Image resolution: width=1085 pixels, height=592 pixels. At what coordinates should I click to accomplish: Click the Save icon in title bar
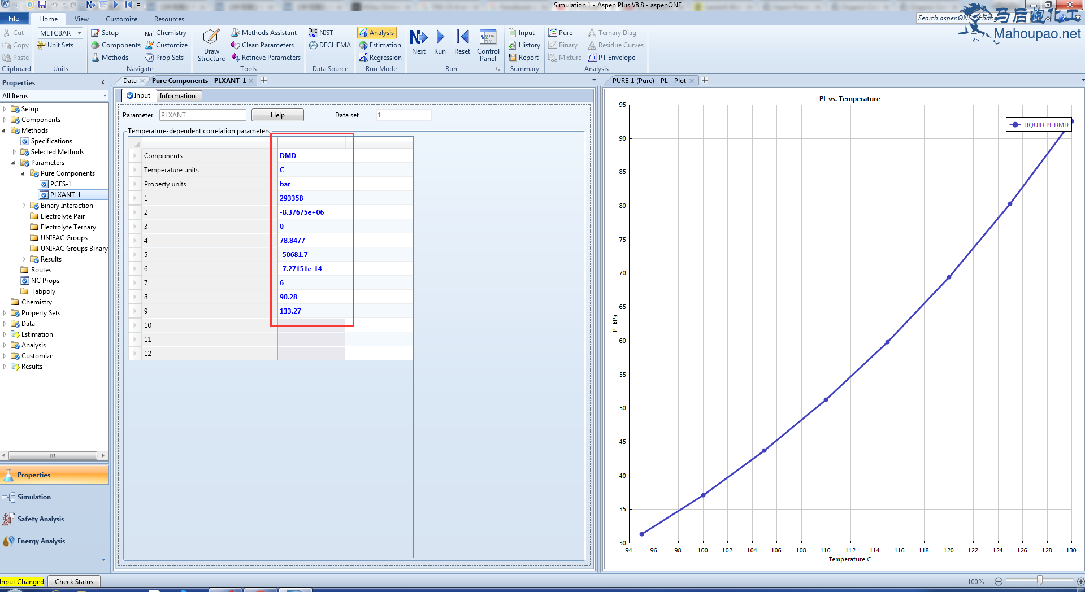(x=42, y=5)
